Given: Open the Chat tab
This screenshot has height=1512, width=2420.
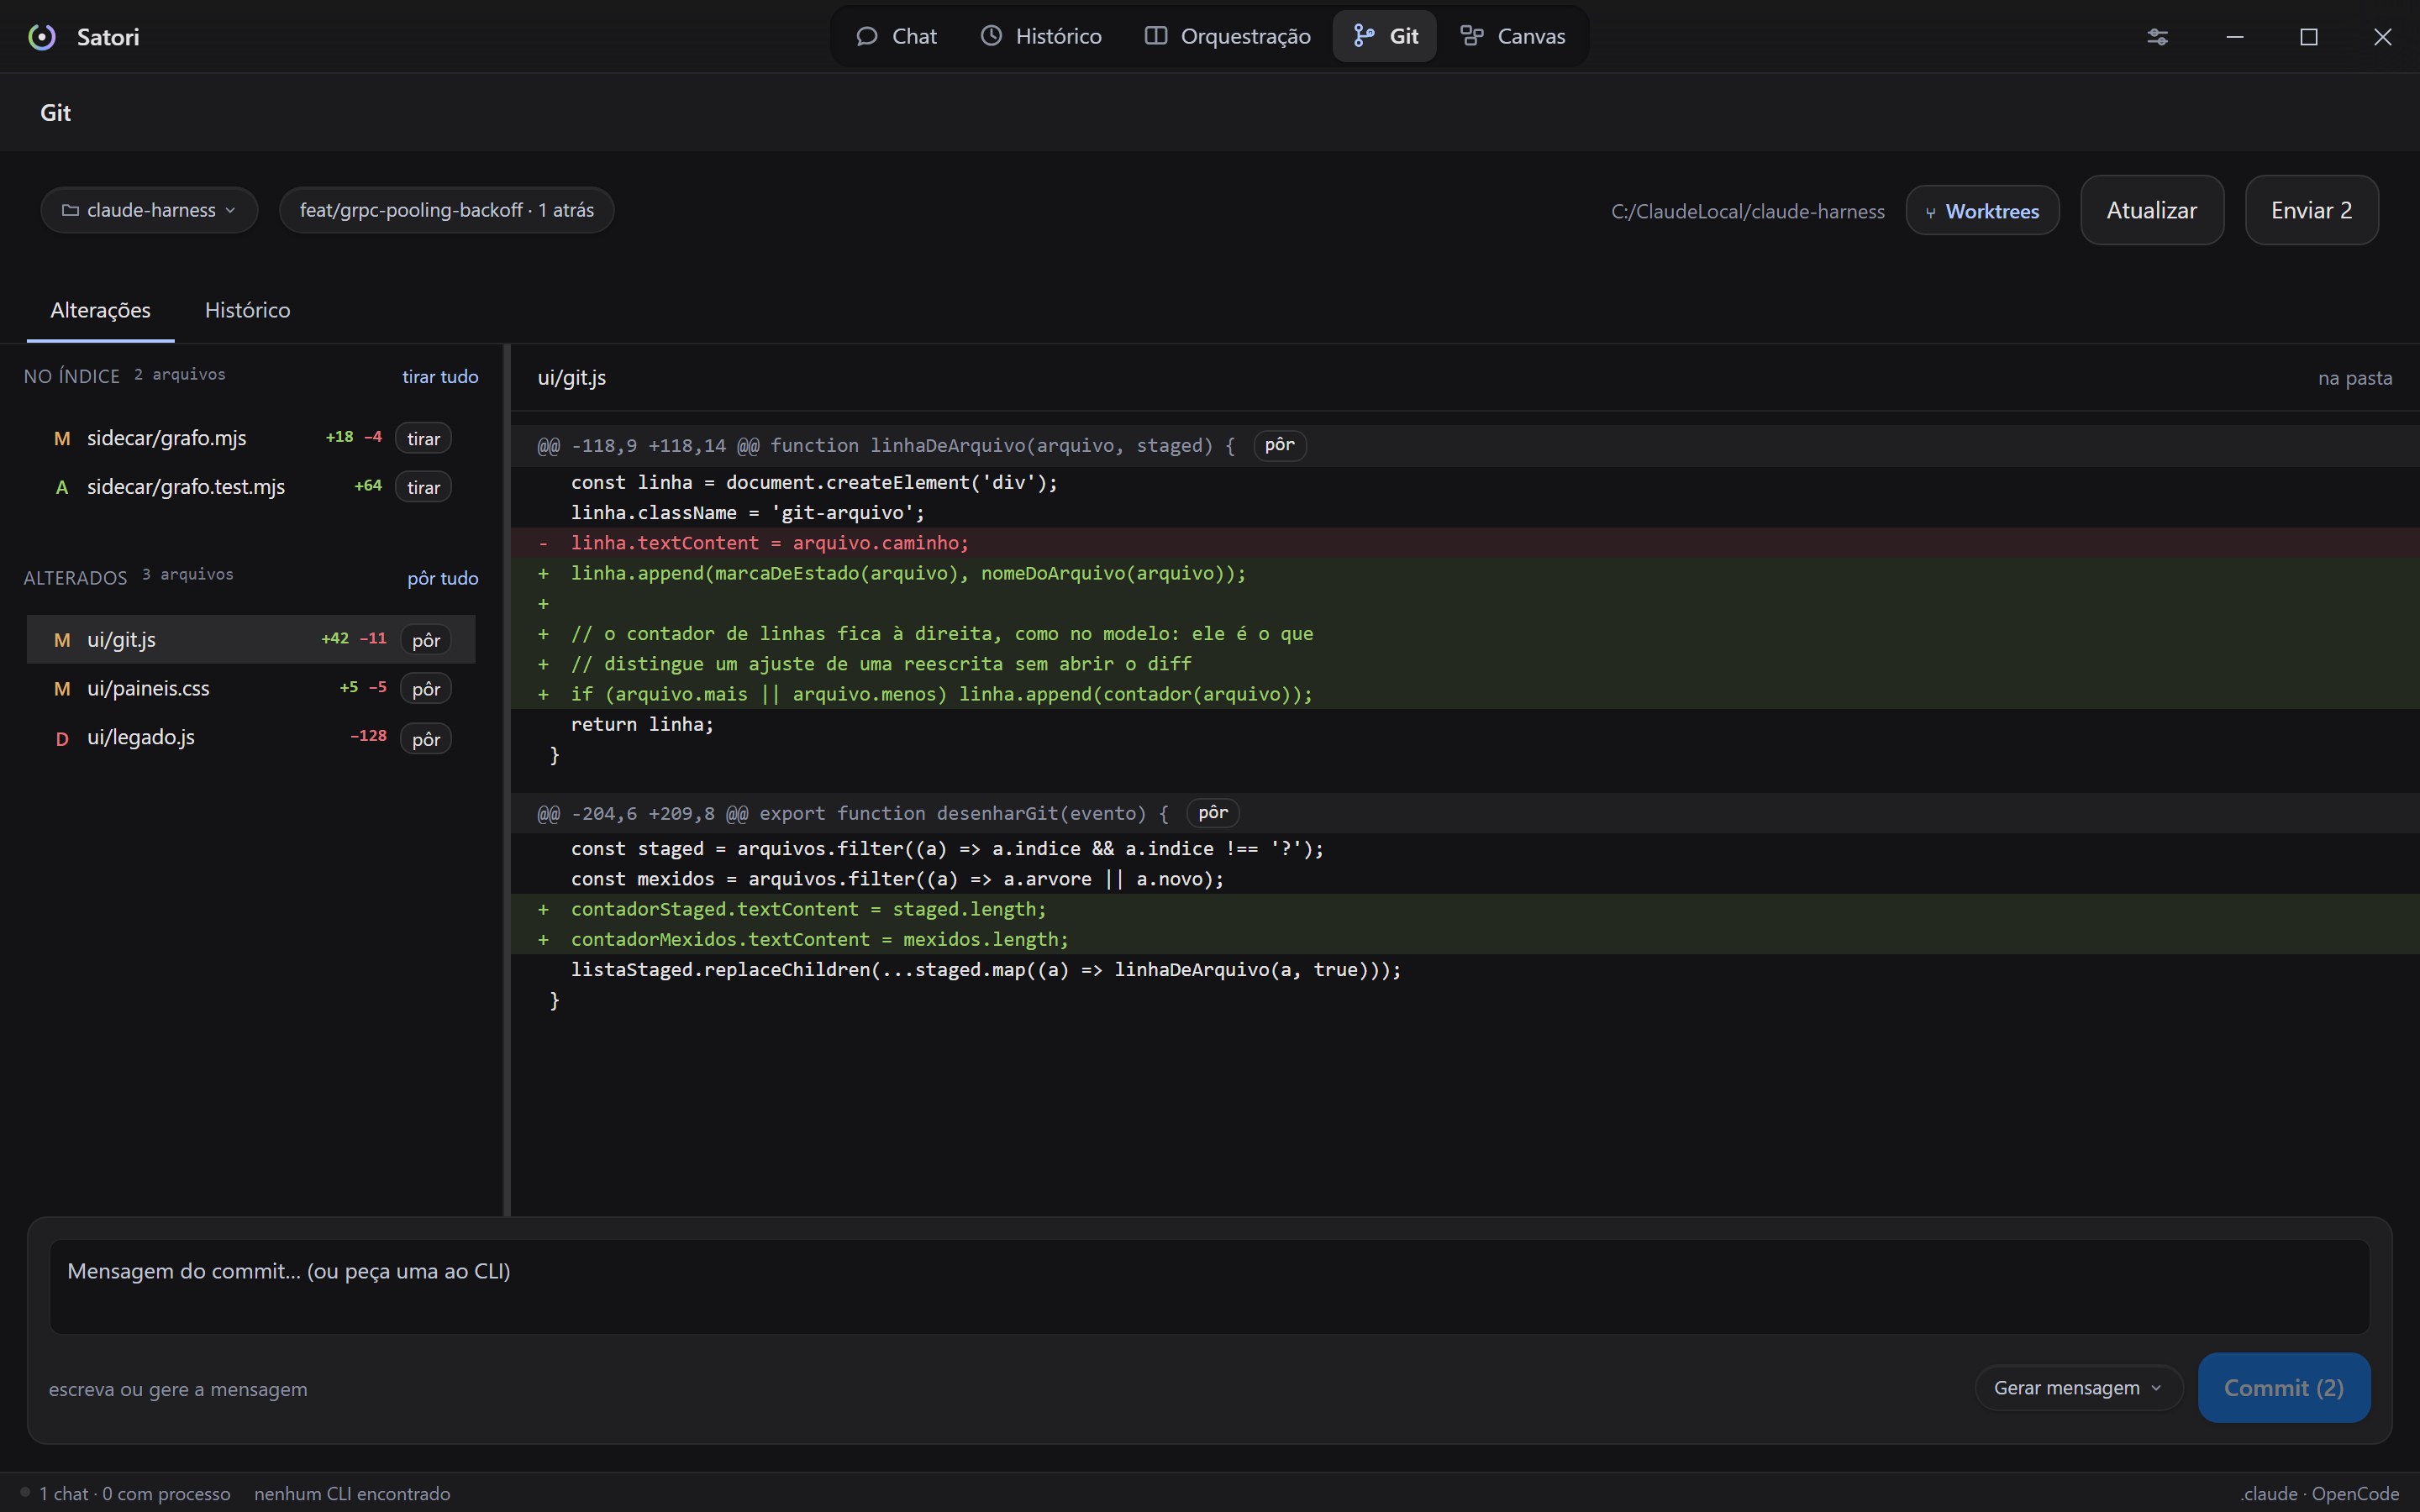Looking at the screenshot, I should 896,36.
